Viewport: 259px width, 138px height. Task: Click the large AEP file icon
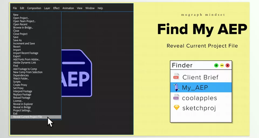click(77, 73)
